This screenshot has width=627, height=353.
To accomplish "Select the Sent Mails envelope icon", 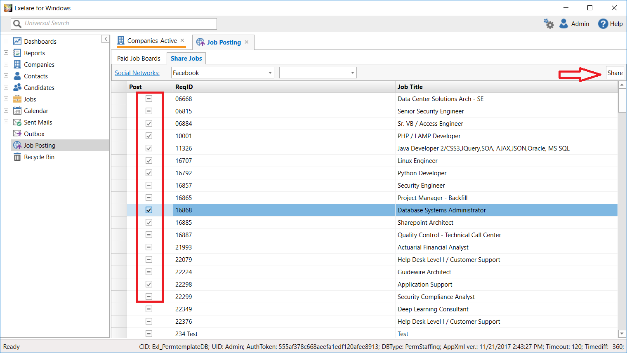I will point(17,122).
